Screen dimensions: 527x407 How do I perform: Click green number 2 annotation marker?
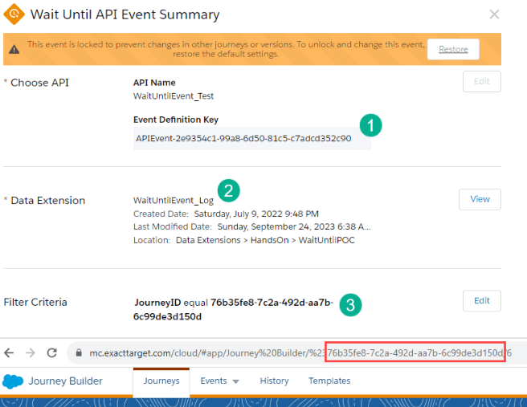[228, 190]
